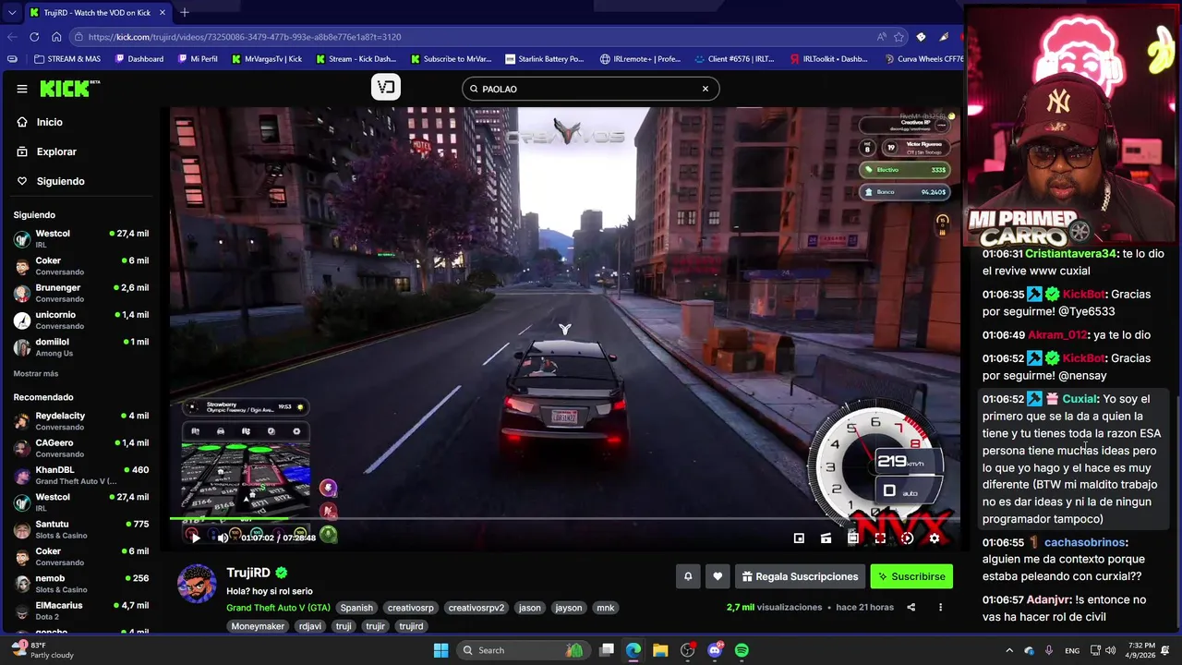Image resolution: width=1182 pixels, height=665 pixels.
Task: Select the TrujiRD VOD browser tab
Action: pyautogui.click(x=97, y=12)
